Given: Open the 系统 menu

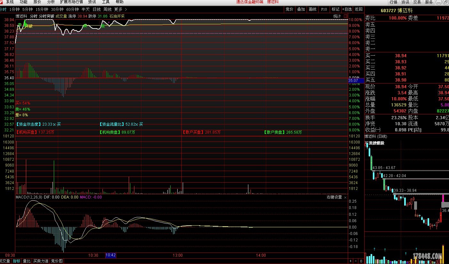Looking at the screenshot, I should pyautogui.click(x=10, y=2).
